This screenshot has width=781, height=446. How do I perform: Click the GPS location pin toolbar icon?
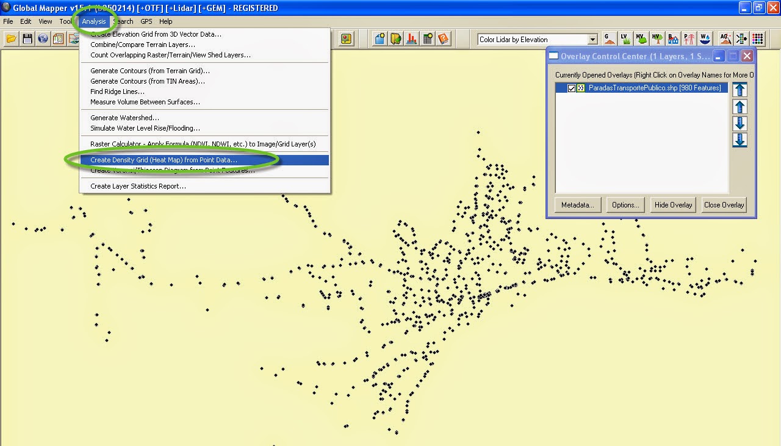point(347,38)
